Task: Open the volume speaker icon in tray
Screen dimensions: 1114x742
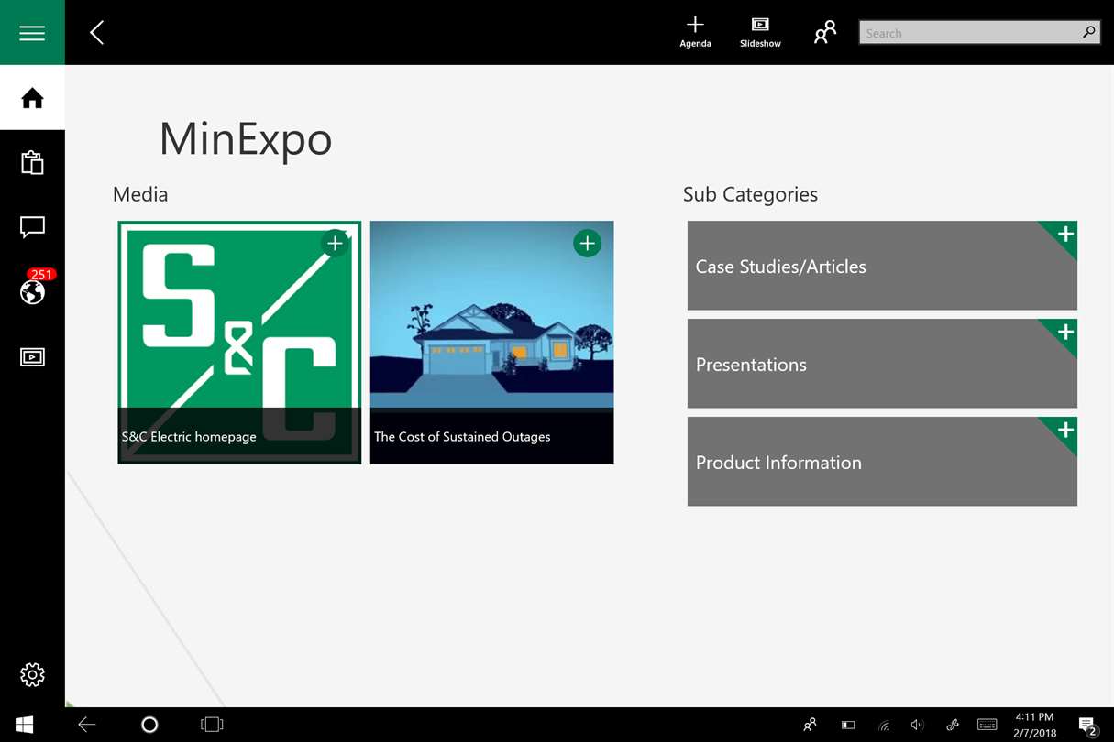Action: (x=917, y=726)
